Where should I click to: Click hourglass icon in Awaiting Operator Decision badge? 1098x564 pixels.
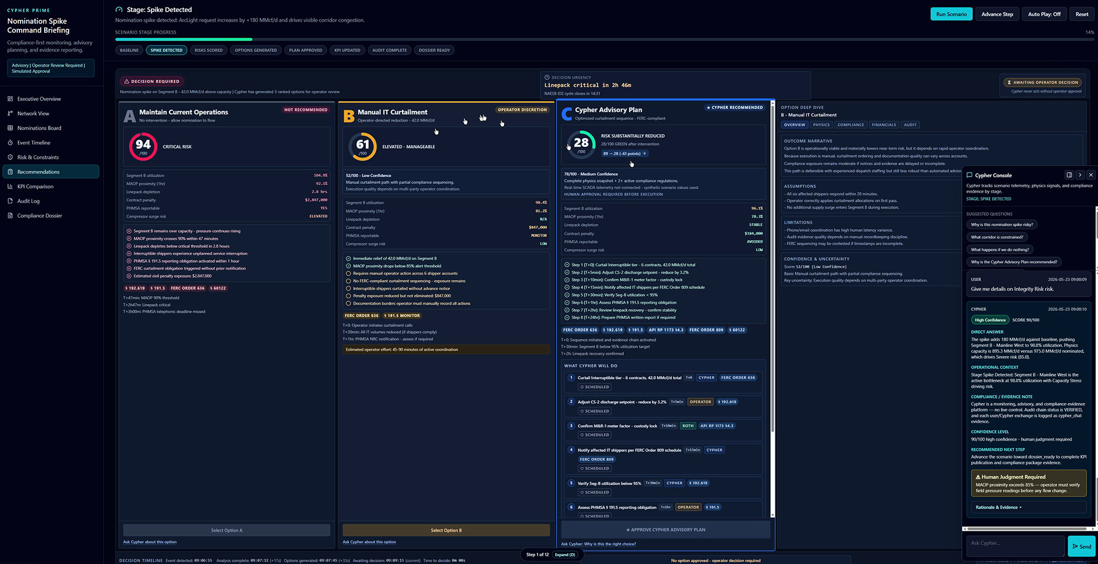[x=1009, y=82]
